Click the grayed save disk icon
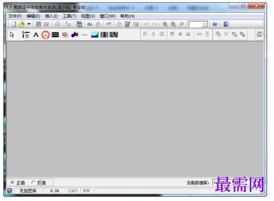Image resolution: width=274 pixels, height=201 pixels. coord(39,24)
